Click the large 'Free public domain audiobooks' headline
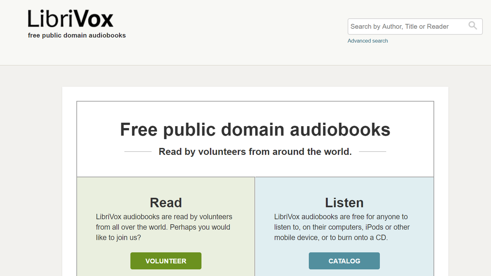 click(x=255, y=130)
